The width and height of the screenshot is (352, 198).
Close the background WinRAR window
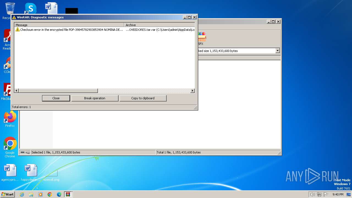coord(278,21)
